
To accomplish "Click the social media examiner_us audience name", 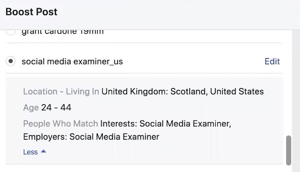I will (72, 61).
